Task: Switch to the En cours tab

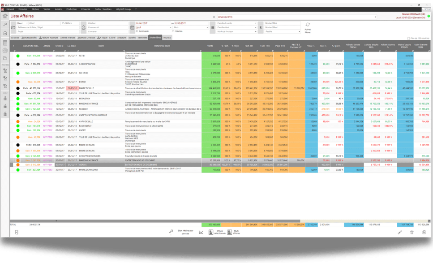Action: pos(15,38)
